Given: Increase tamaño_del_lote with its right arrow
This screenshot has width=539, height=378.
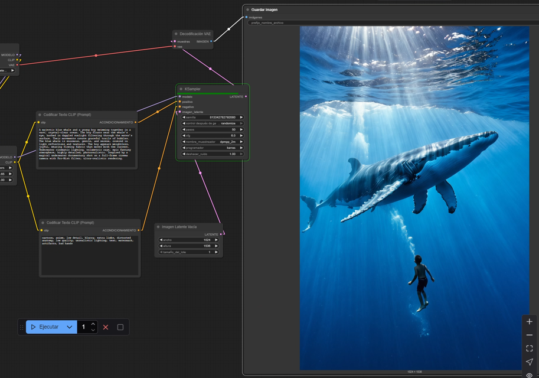Looking at the screenshot, I should coord(216,252).
